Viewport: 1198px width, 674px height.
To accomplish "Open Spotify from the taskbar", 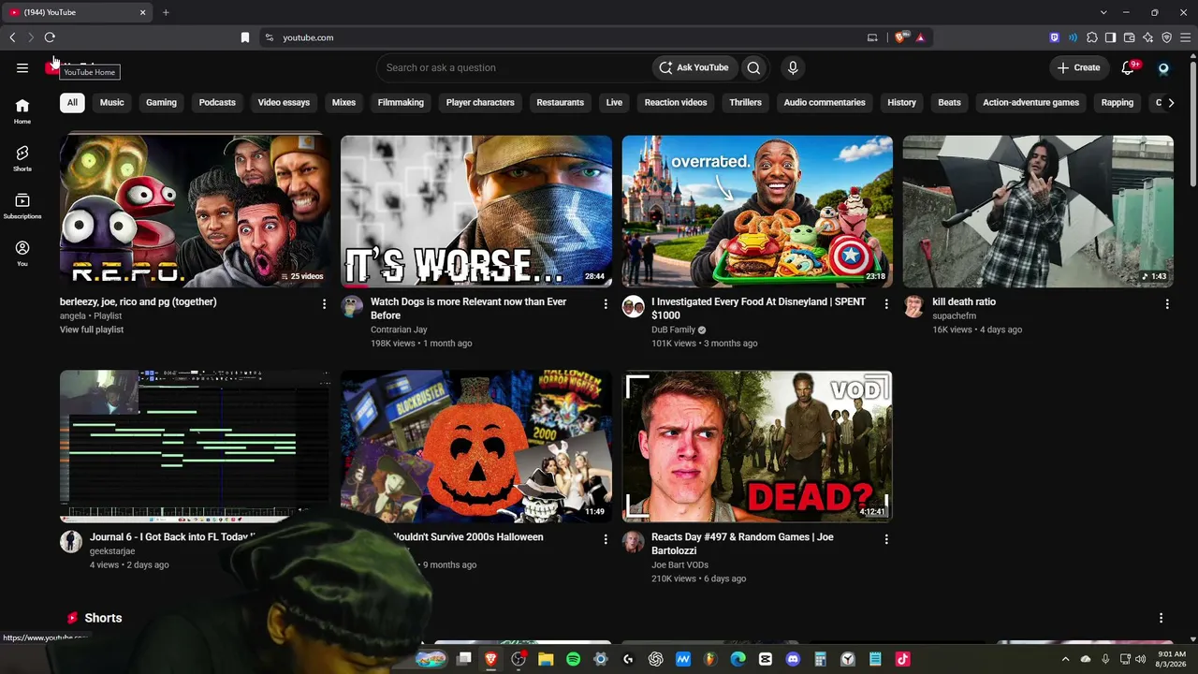I will point(573,659).
